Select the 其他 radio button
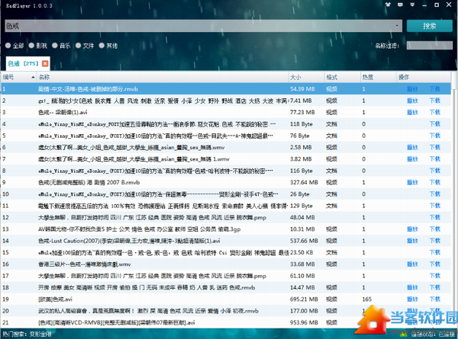Image resolution: width=458 pixels, height=339 pixels. pyautogui.click(x=102, y=46)
